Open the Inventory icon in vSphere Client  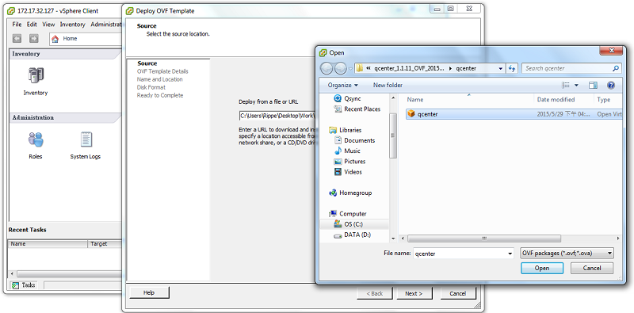[36, 76]
